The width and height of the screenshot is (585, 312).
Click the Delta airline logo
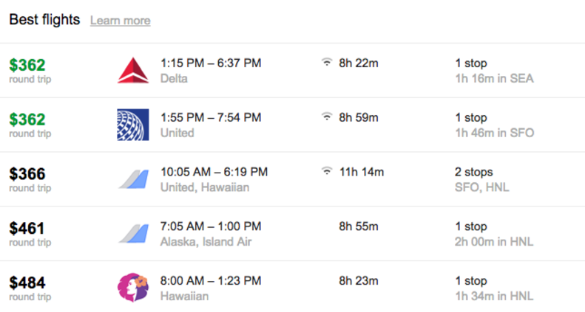pos(133,70)
